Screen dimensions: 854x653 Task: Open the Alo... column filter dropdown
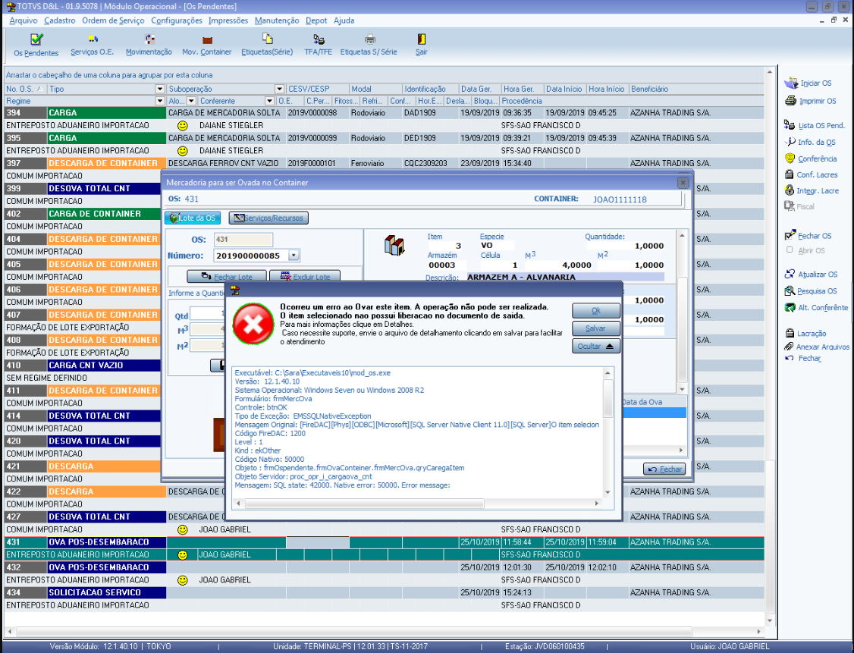tap(191, 101)
